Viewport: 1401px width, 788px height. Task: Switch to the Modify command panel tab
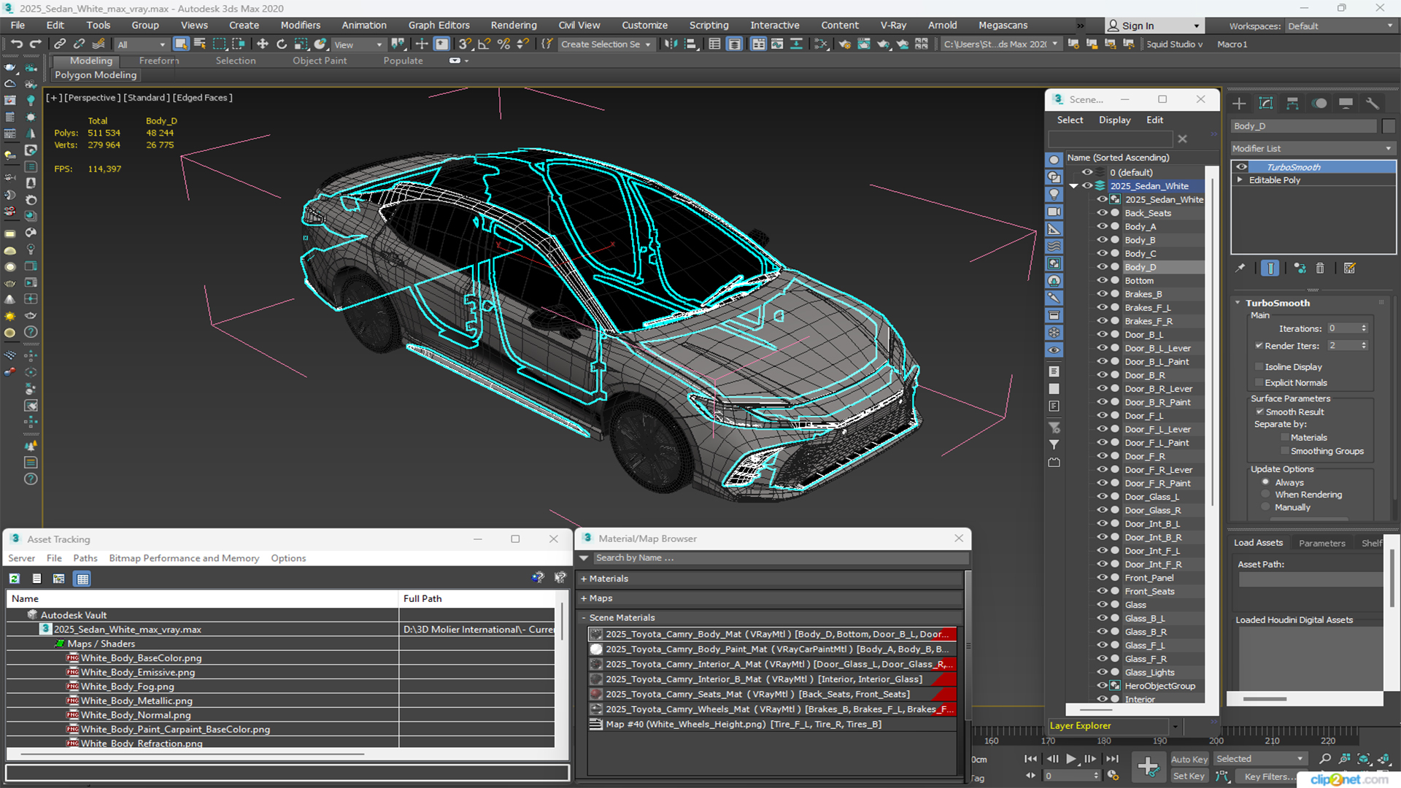coord(1266,104)
